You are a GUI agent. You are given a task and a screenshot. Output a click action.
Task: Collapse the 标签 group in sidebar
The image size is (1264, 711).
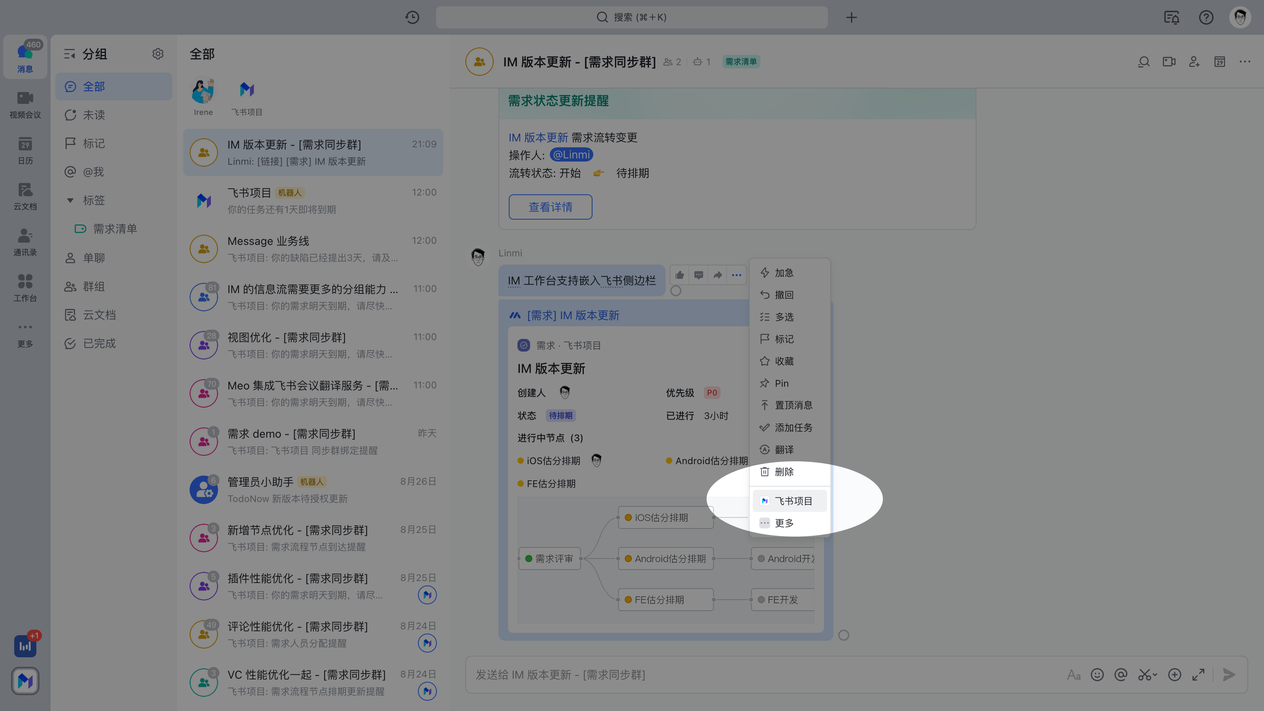(70, 200)
